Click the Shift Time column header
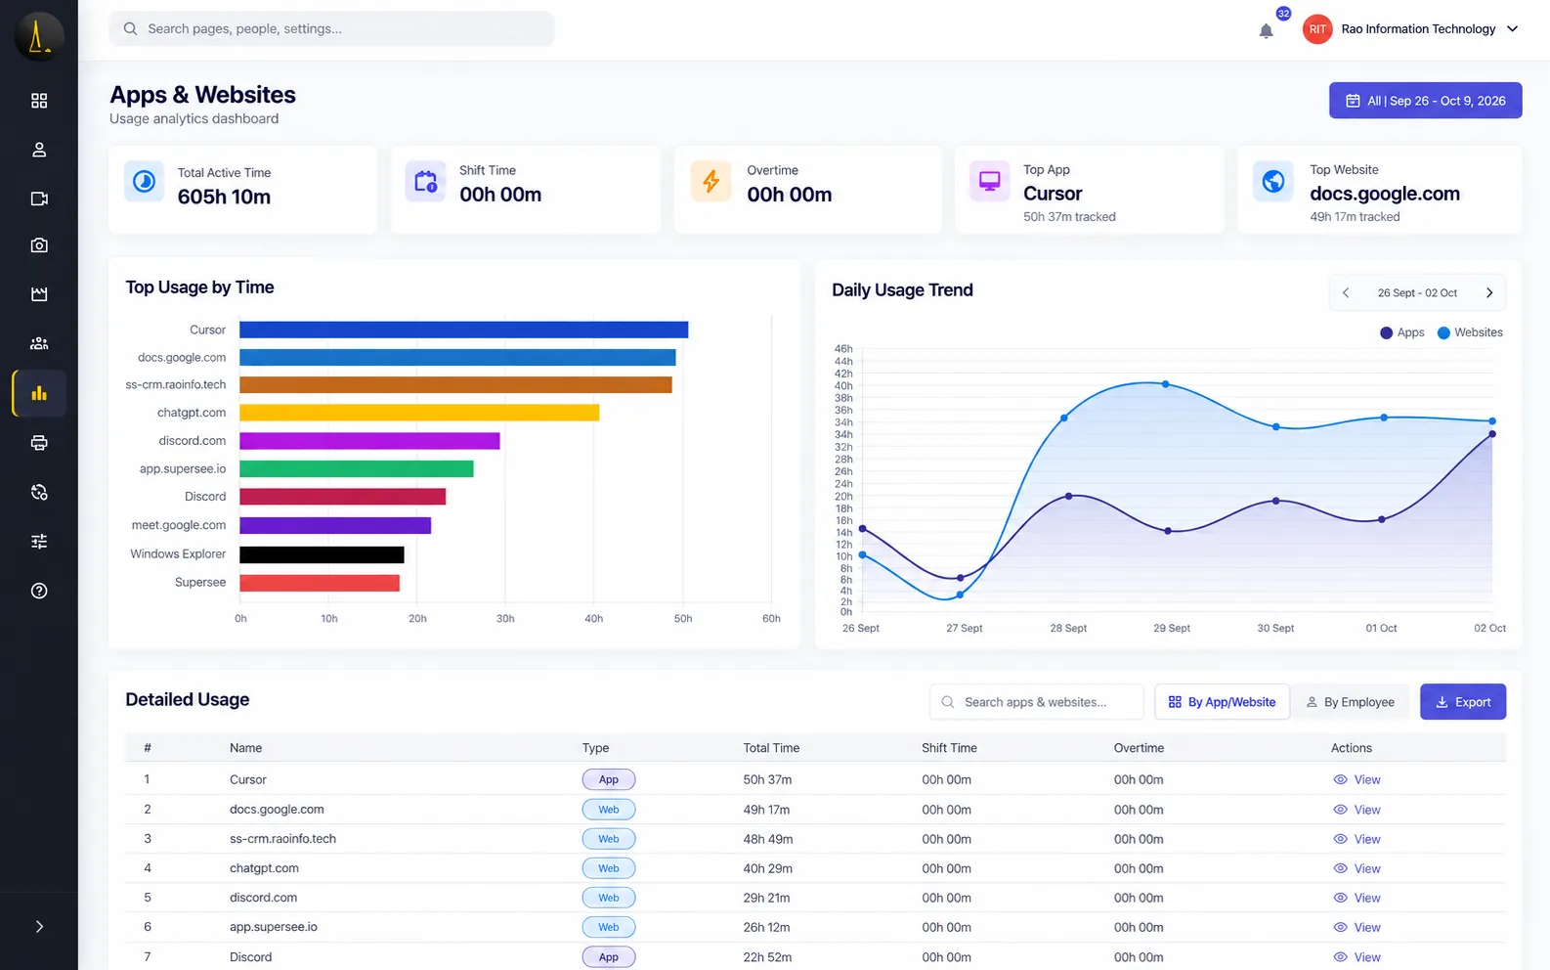 pos(949,748)
